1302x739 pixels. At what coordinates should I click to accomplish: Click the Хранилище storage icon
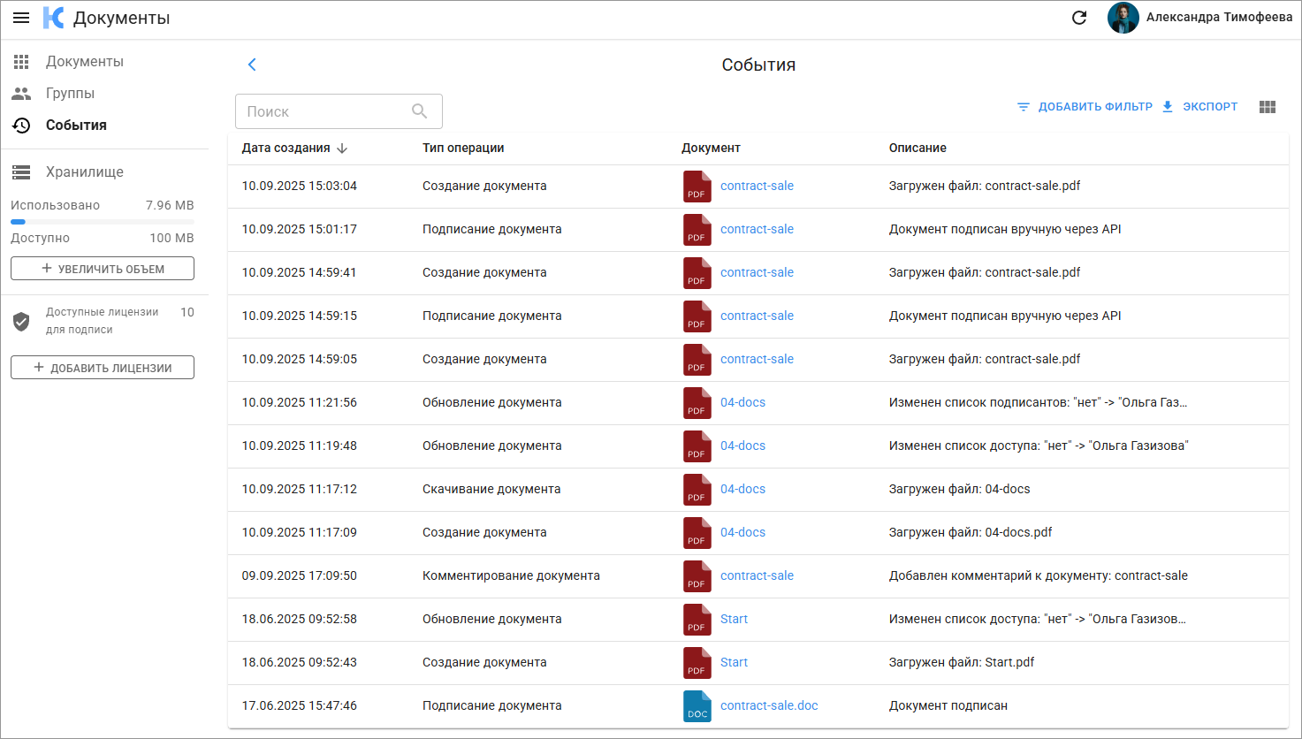(x=21, y=172)
